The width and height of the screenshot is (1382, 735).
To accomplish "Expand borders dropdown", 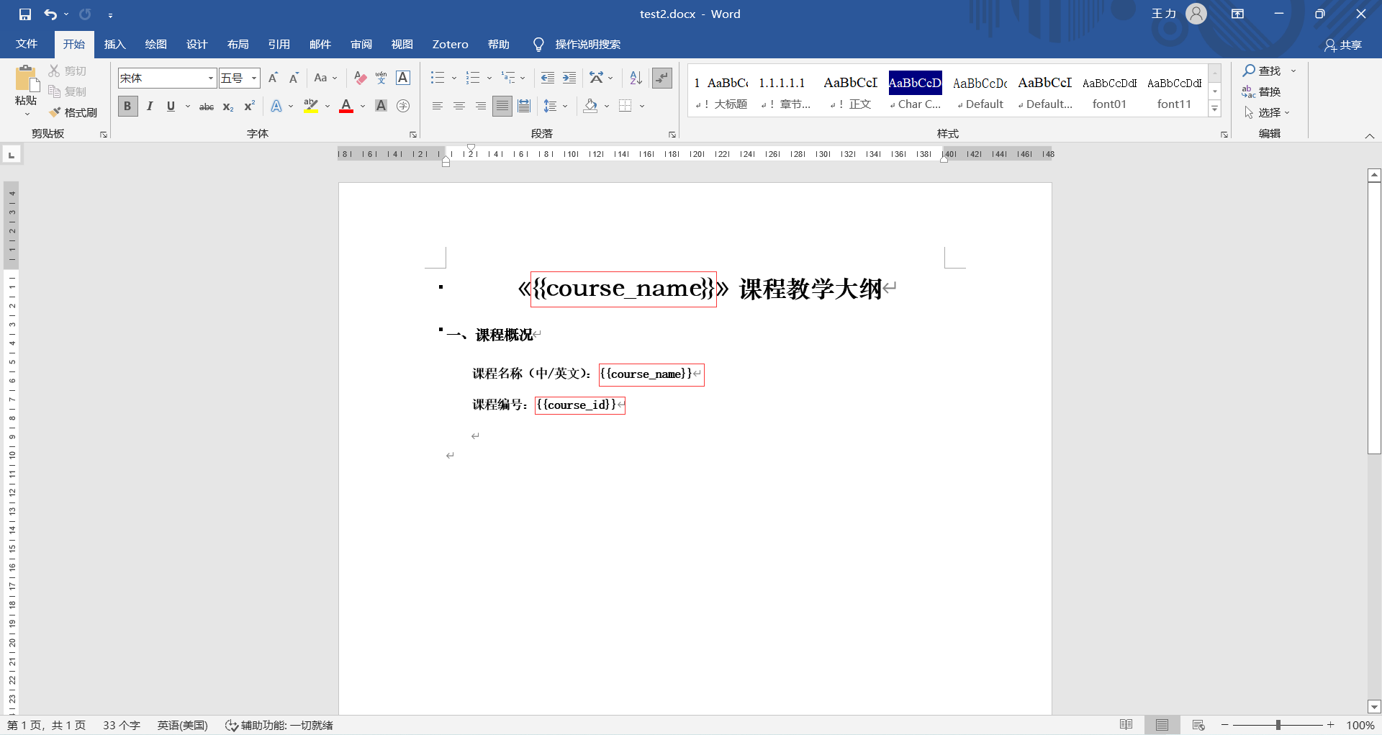I will pos(642,107).
